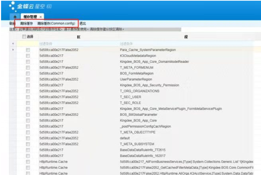Click the 退出 toolbar button

(82, 24)
